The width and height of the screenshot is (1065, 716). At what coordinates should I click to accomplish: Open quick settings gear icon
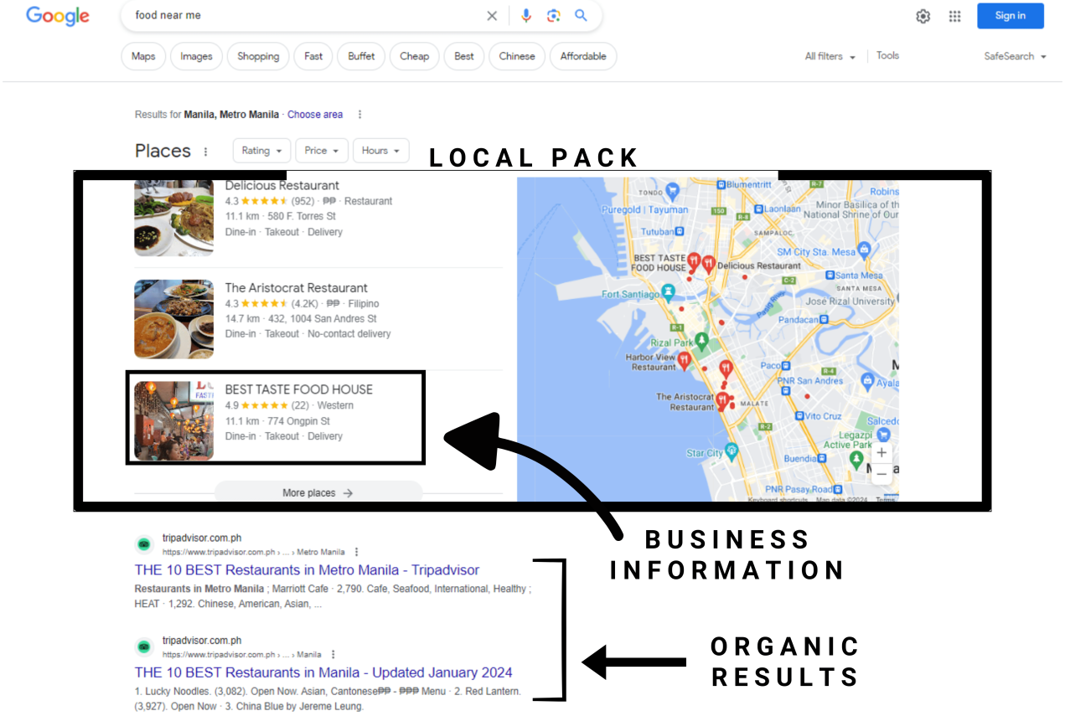[x=923, y=15]
